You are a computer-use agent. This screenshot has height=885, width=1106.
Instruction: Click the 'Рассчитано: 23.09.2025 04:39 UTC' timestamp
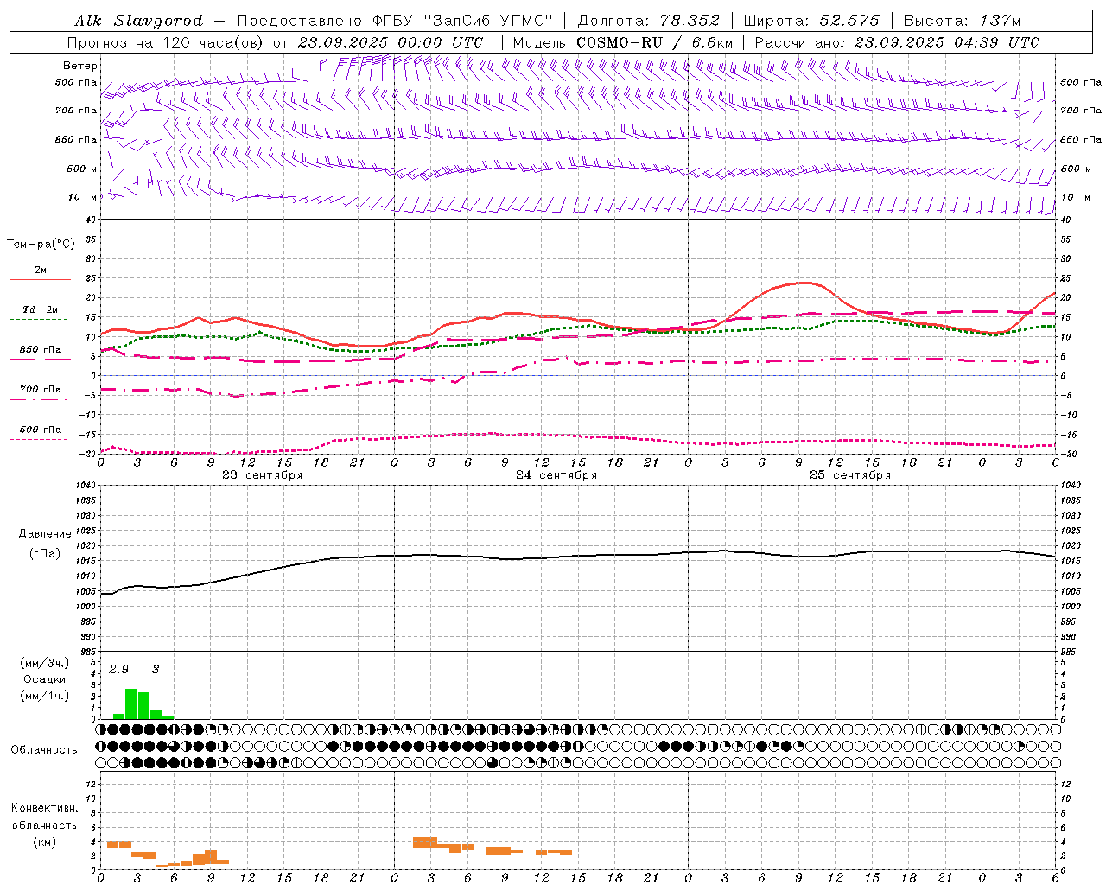coord(897,42)
